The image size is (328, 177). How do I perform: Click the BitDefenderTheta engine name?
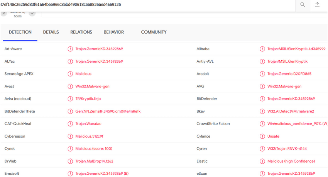pos(20,111)
